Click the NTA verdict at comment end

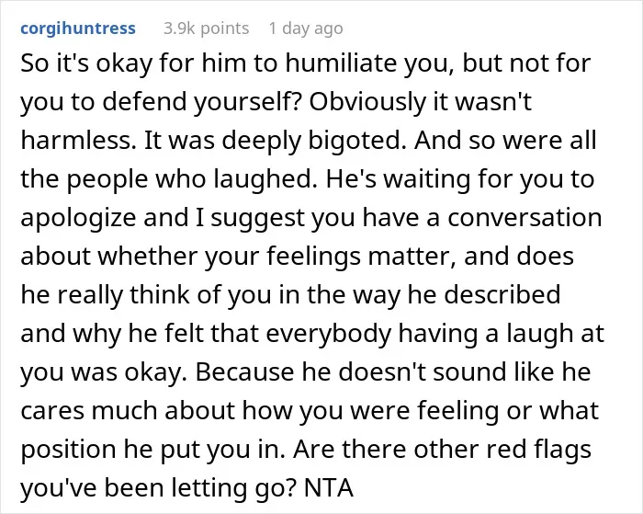pyautogui.click(x=329, y=488)
